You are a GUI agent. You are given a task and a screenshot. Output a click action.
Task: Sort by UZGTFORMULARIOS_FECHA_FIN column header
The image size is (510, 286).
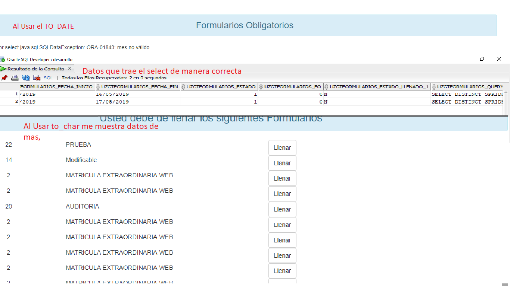137,87
